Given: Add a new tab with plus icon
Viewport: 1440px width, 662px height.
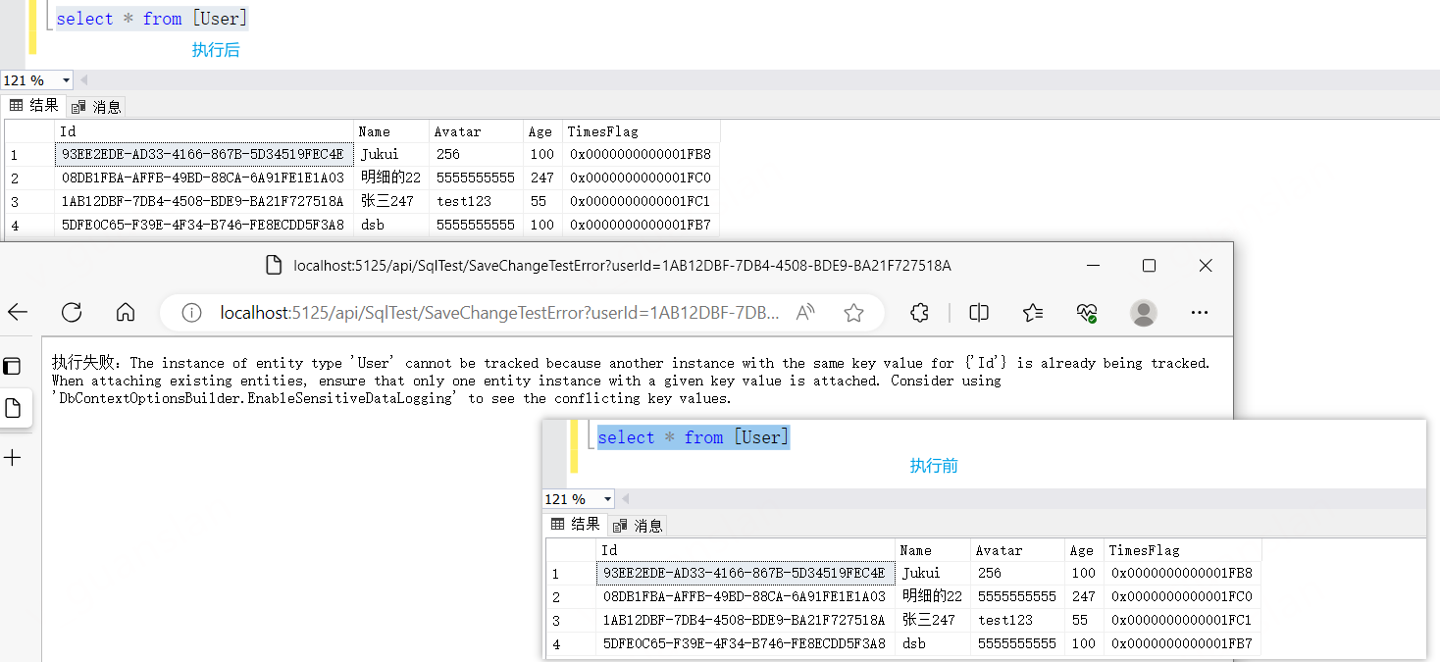Looking at the screenshot, I should tap(13, 457).
